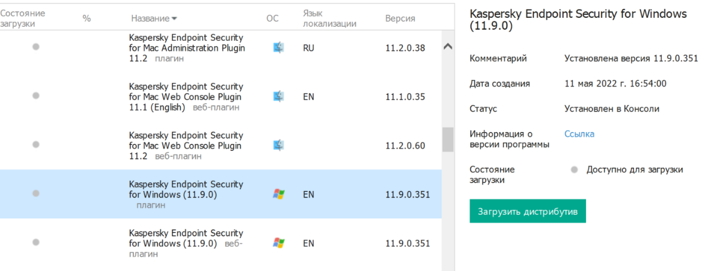Click the grey status dot for Mac Administration Plugin
Viewport: 711px width, 271px height.
click(x=36, y=47)
